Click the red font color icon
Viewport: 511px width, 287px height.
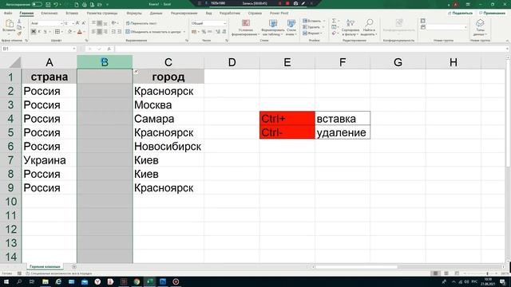(x=80, y=32)
